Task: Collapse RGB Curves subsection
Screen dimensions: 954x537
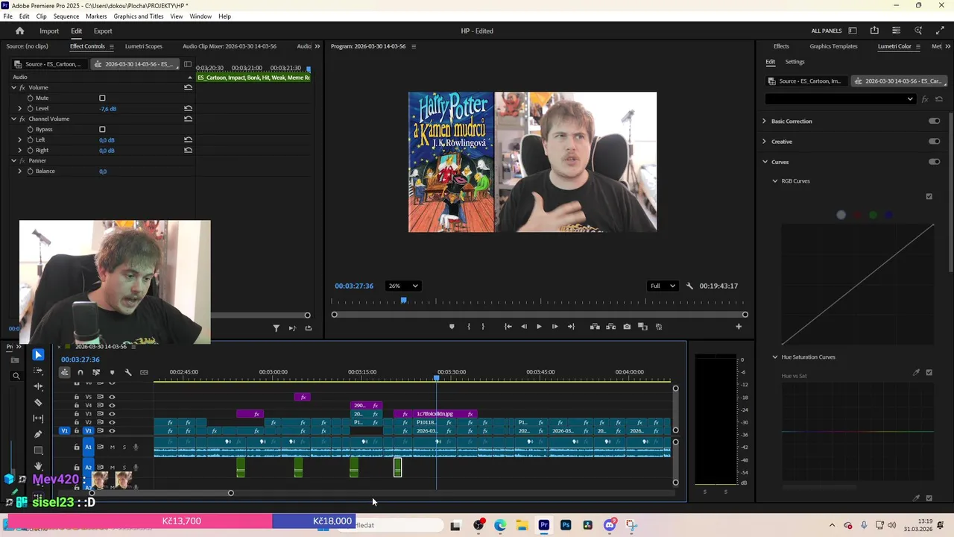Action: point(775,180)
